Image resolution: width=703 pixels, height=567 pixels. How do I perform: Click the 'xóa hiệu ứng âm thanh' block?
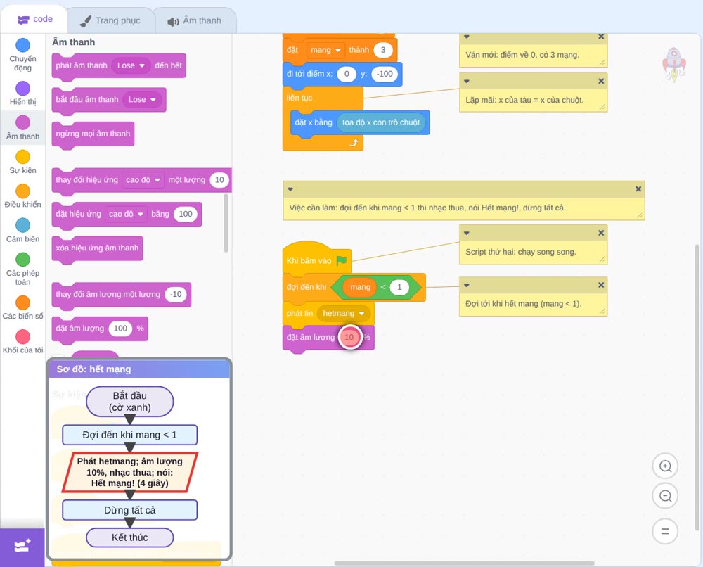(97, 248)
